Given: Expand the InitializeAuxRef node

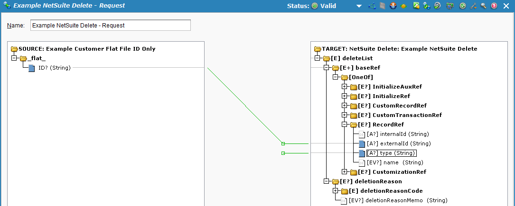Looking at the screenshot, I should 345,87.
